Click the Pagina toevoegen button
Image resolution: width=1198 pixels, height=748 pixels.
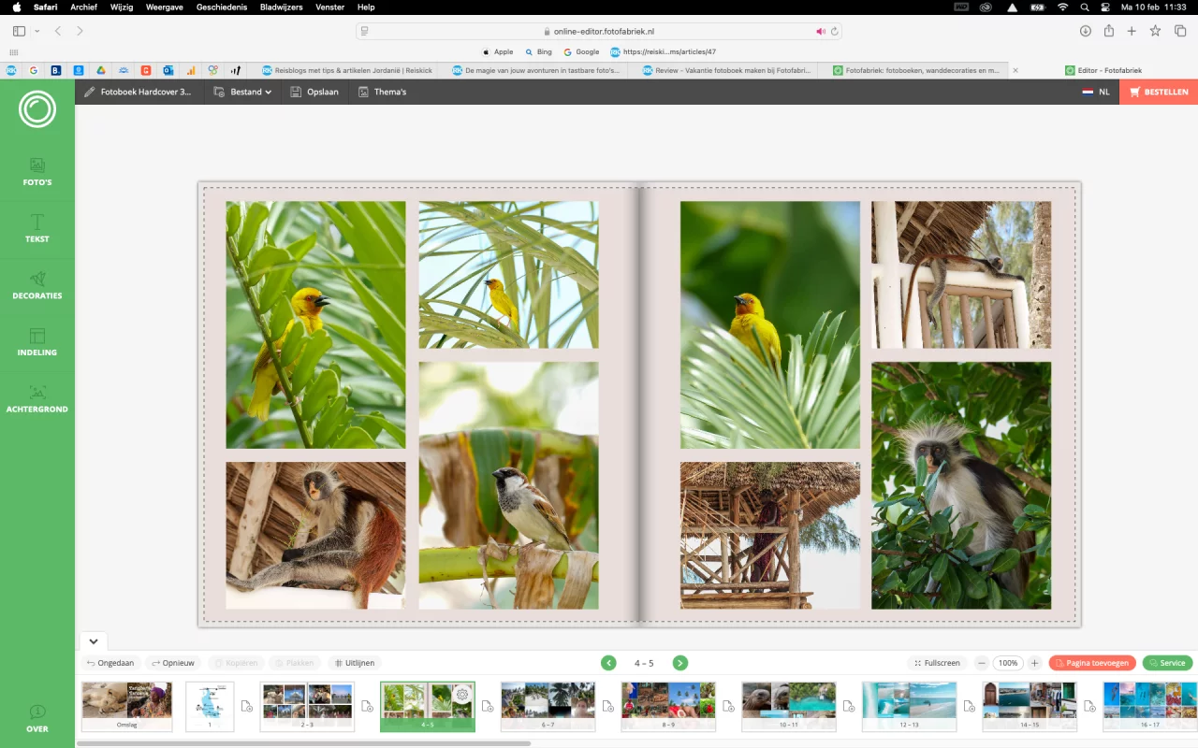[1092, 663]
